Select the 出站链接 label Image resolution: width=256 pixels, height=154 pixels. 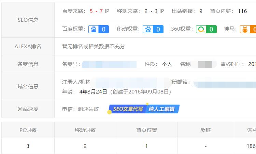[183, 11]
